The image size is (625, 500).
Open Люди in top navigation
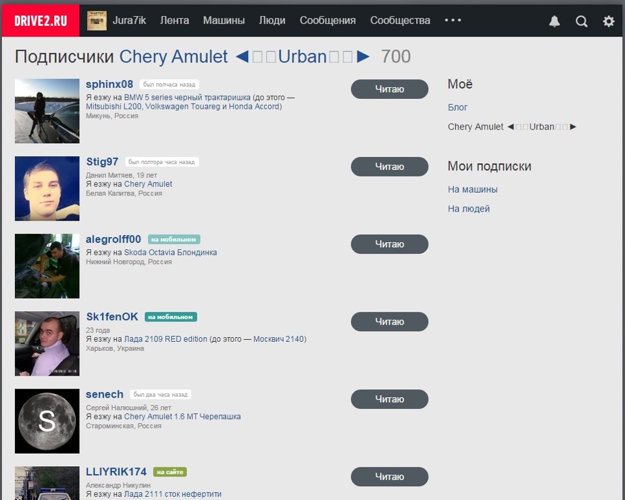click(x=272, y=20)
